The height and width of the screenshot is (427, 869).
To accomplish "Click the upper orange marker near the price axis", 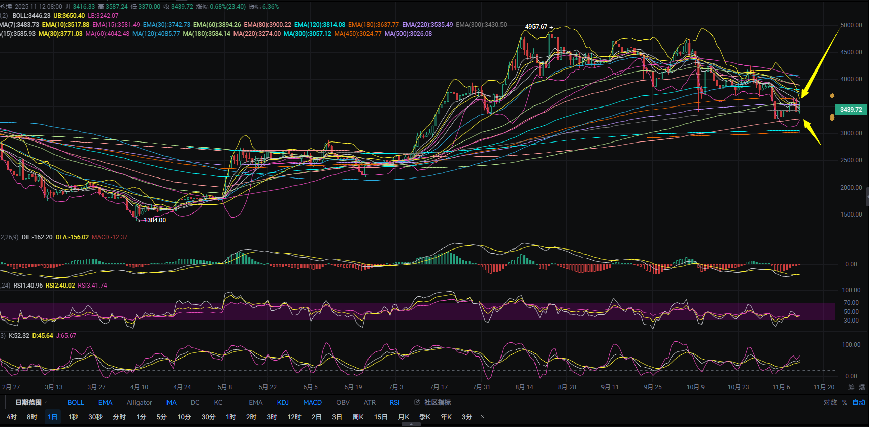I will [832, 96].
